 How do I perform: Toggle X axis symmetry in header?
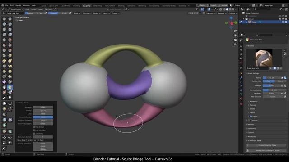[x=192, y=13]
